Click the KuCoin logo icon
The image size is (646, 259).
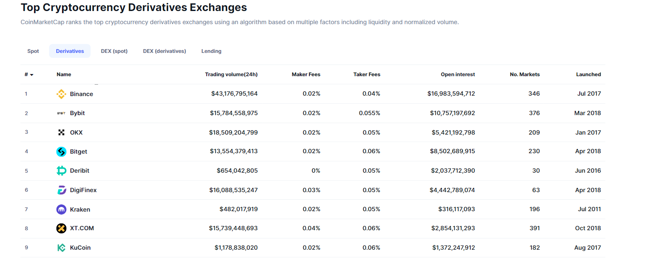[x=62, y=248]
